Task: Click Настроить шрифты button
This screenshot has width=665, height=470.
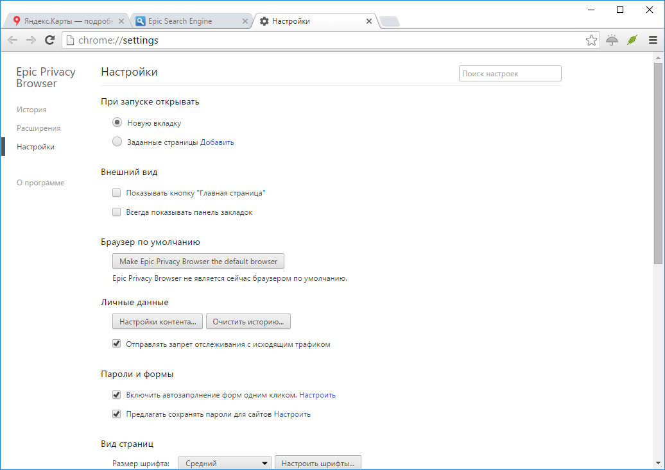Action: pyautogui.click(x=318, y=463)
